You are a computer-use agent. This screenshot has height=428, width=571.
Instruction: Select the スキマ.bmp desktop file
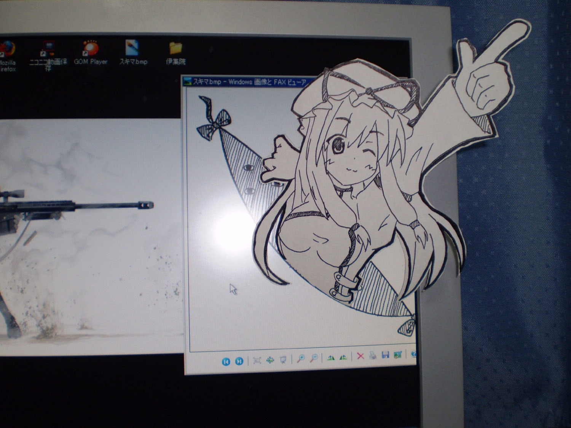point(133,52)
